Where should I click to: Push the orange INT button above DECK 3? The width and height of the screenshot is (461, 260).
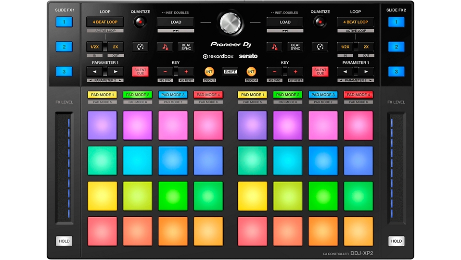coord(209,72)
